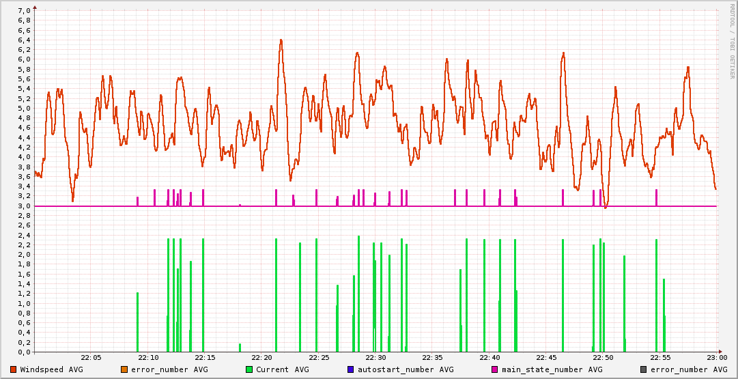Click the Windspeed AVG legend label
Screen dimensions: 738x379
[51, 369]
